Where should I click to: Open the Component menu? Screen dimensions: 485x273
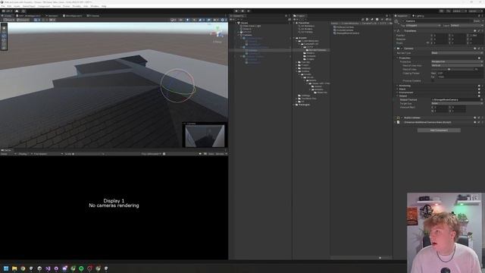(44, 6)
